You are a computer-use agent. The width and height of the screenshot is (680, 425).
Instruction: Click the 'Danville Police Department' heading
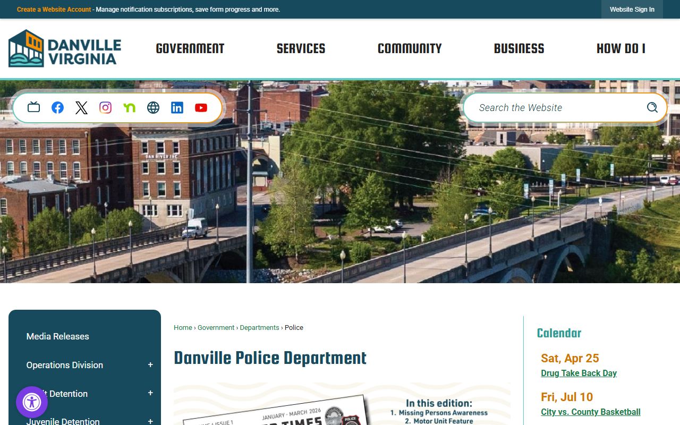[270, 358]
